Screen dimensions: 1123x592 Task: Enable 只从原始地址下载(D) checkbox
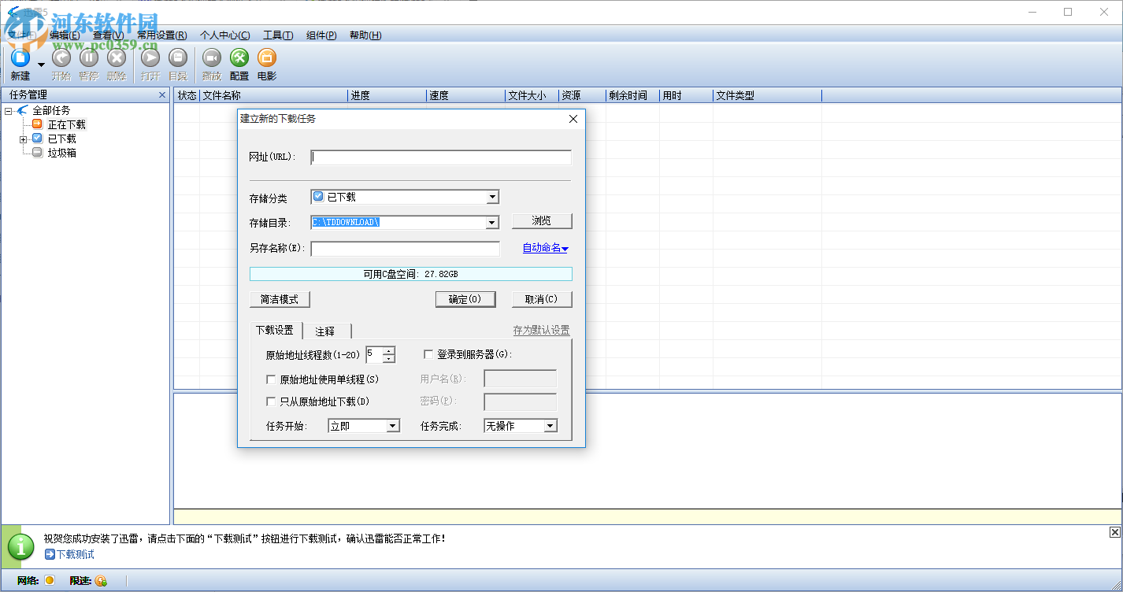click(x=271, y=401)
